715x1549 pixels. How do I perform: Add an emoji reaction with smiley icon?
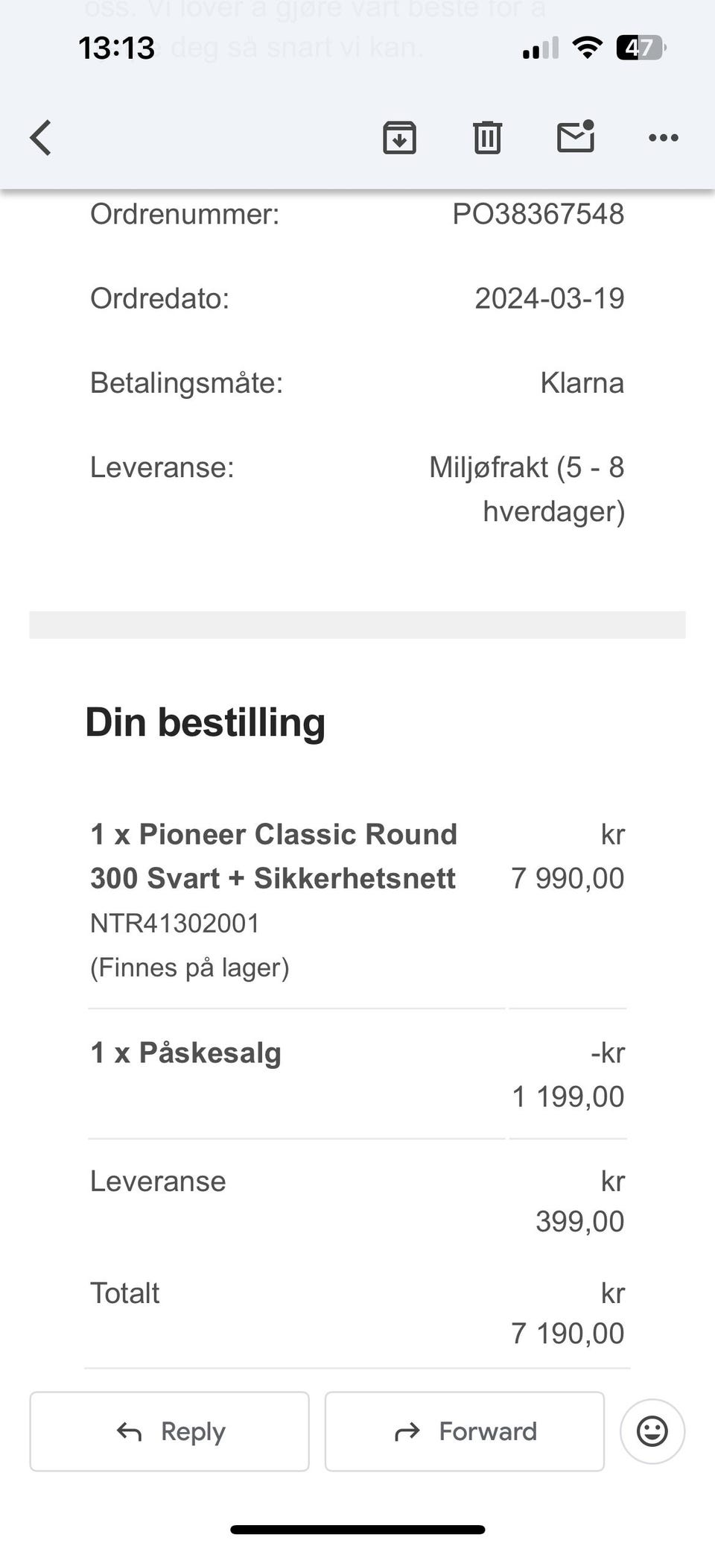click(x=652, y=1431)
